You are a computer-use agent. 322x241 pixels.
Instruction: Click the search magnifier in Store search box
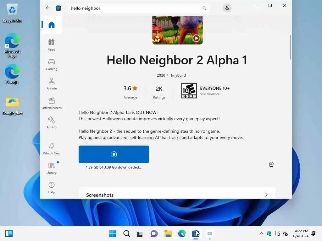204,8
